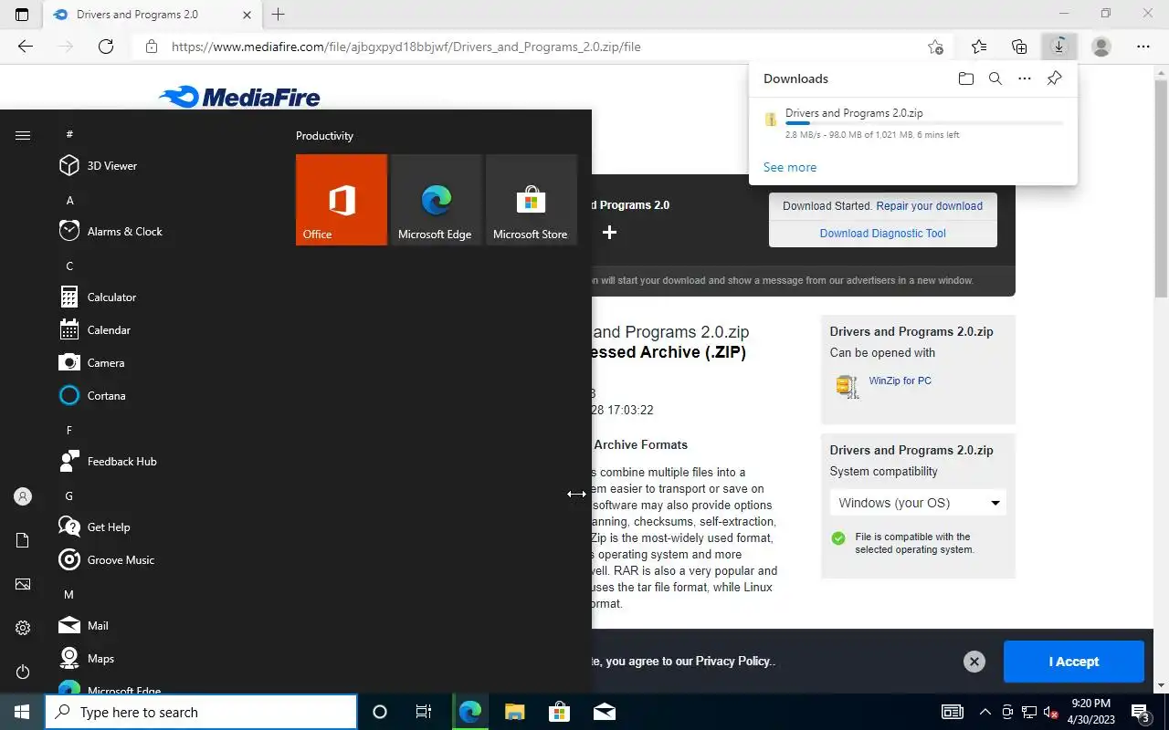The height and width of the screenshot is (730, 1169).
Task: Search downloads in the Downloads panel
Action: (995, 78)
